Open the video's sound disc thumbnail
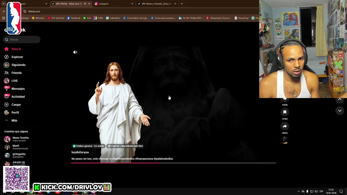 (x=285, y=140)
